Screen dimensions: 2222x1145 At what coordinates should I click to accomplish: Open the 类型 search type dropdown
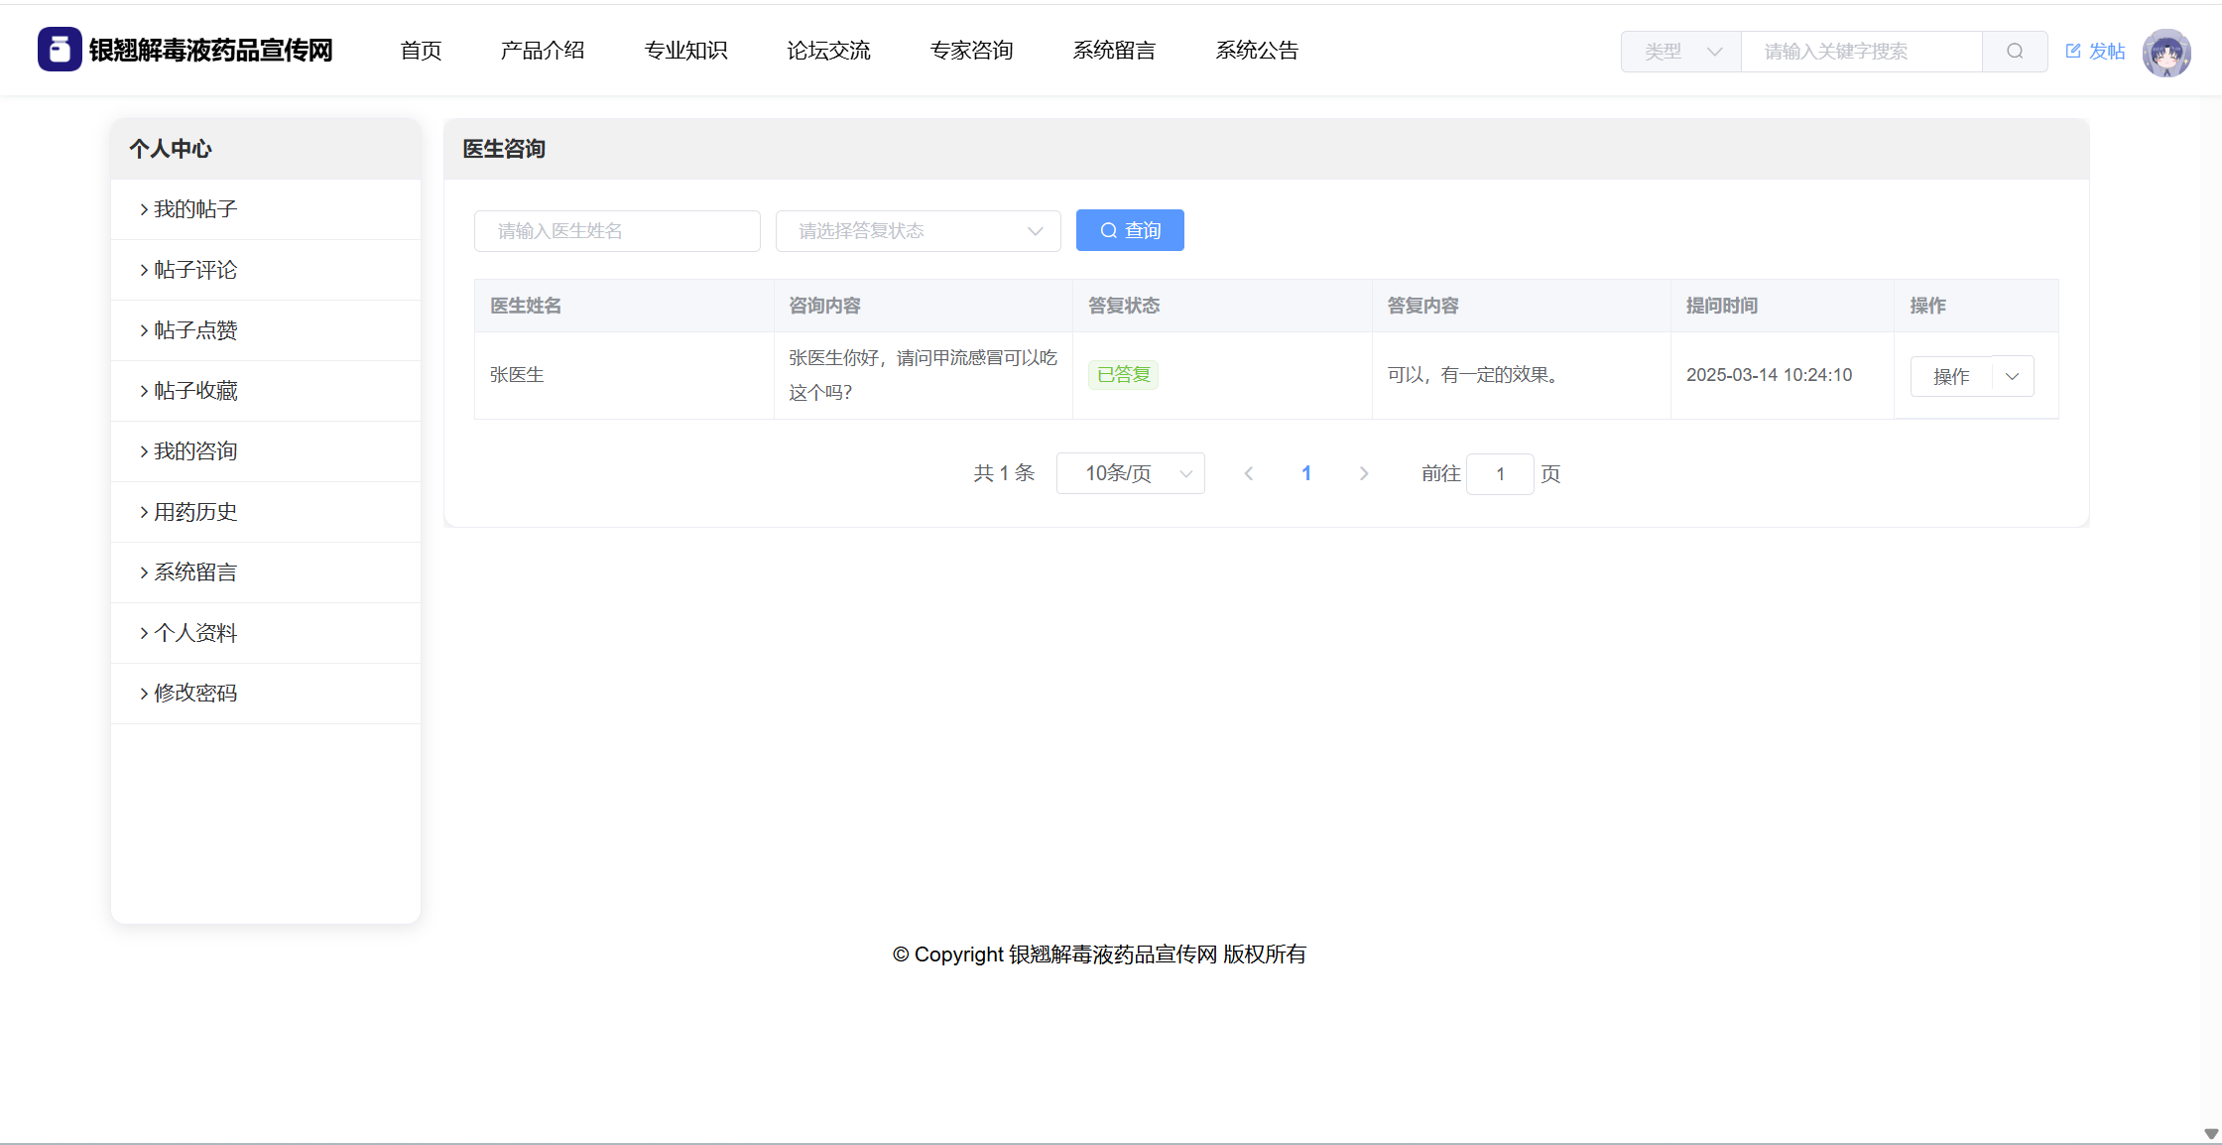[1680, 52]
